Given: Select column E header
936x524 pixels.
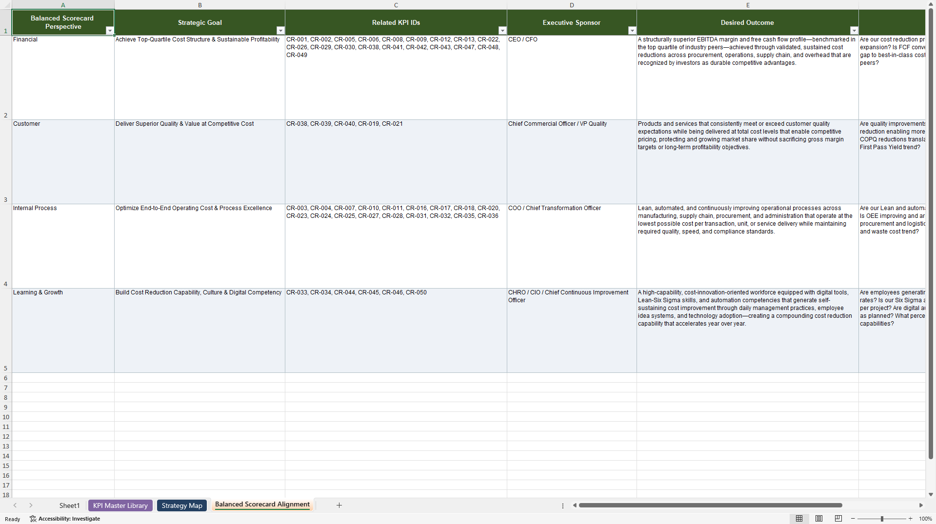Looking at the screenshot, I should tap(748, 5).
